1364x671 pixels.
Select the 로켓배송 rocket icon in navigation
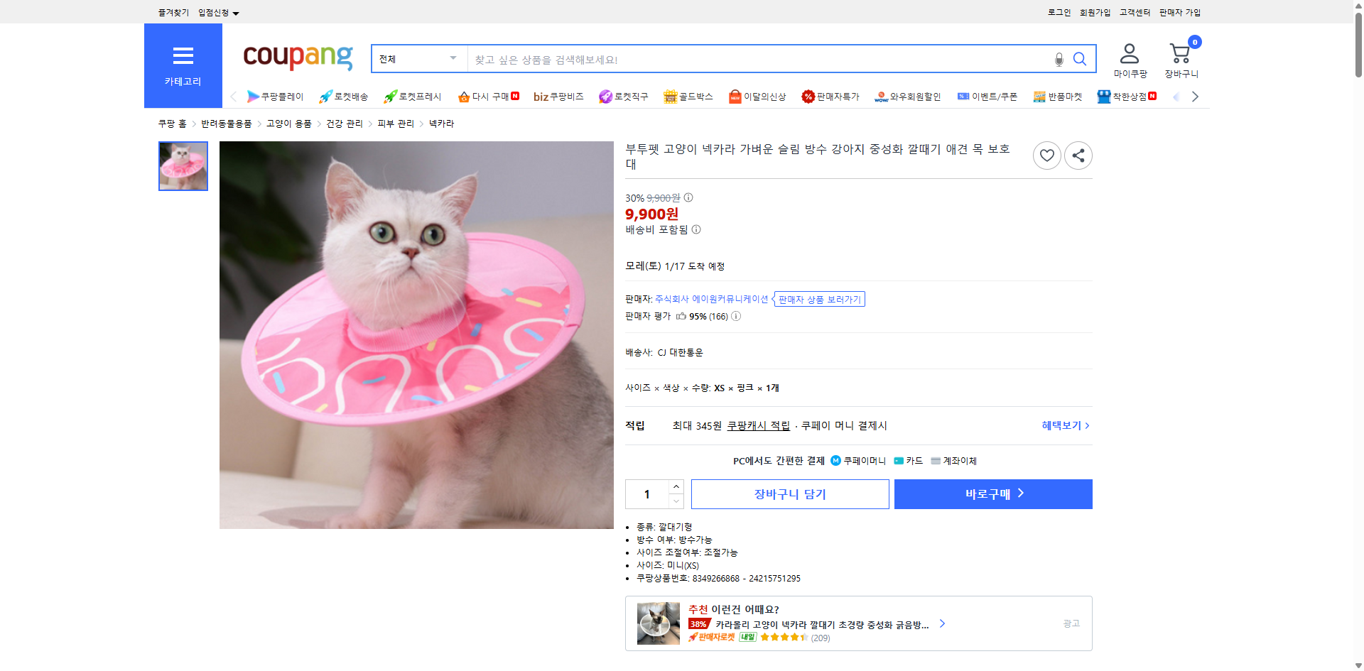(325, 96)
